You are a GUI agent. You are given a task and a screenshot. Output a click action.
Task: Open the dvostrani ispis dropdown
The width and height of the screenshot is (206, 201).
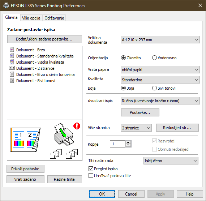coord(160,101)
